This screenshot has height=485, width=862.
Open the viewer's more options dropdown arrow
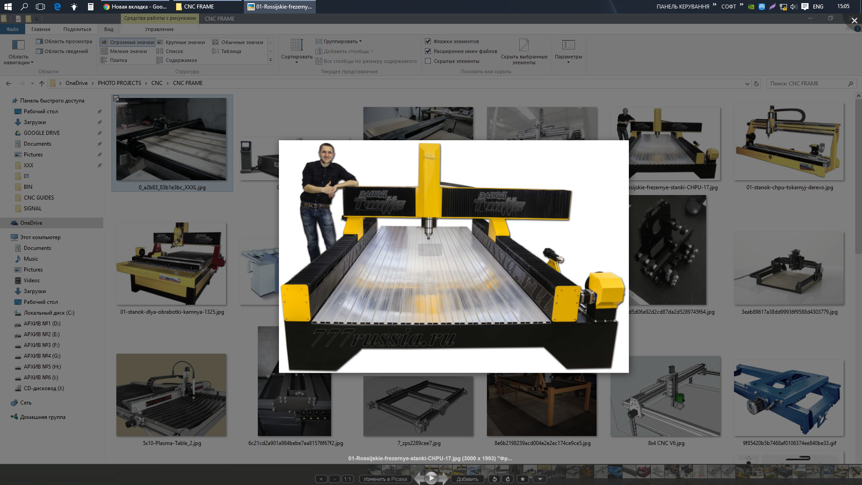coord(540,479)
